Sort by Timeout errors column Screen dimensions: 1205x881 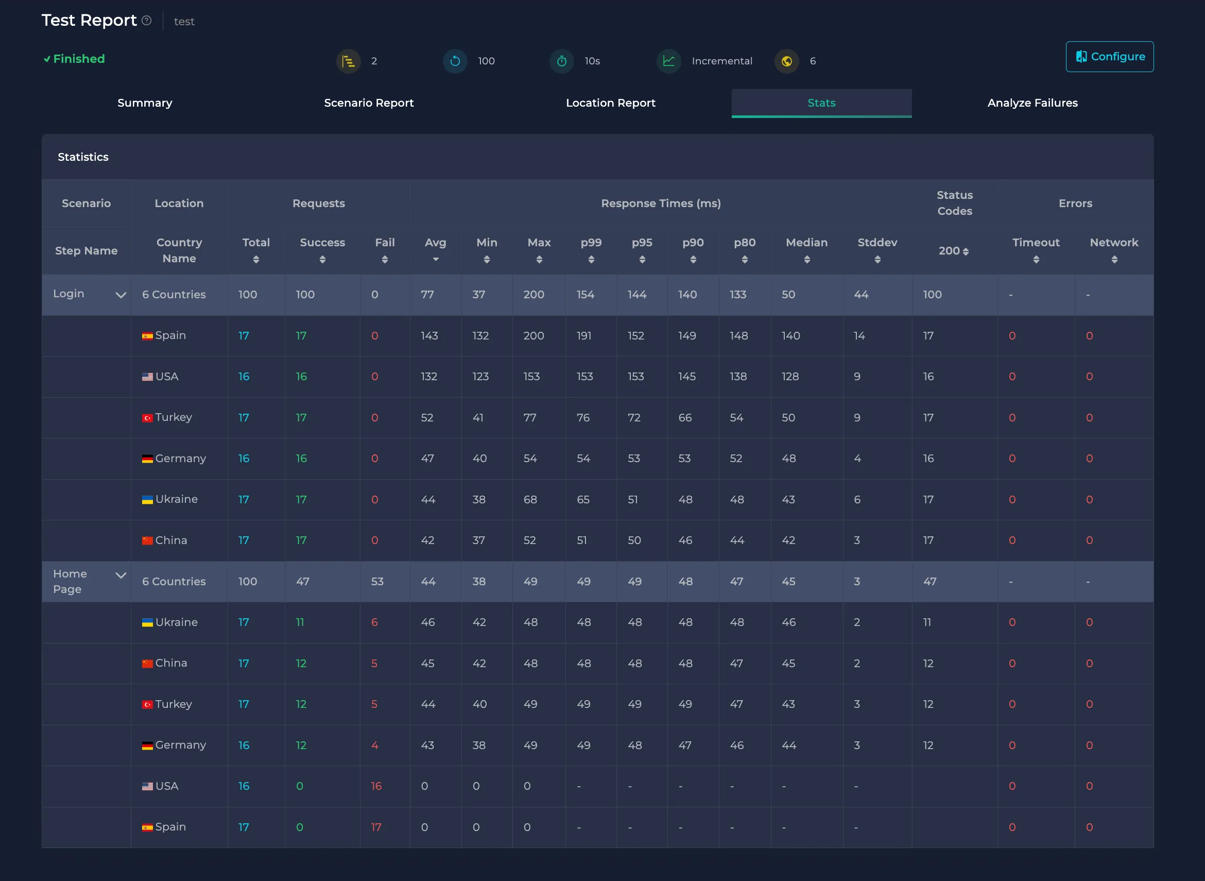click(x=1036, y=260)
